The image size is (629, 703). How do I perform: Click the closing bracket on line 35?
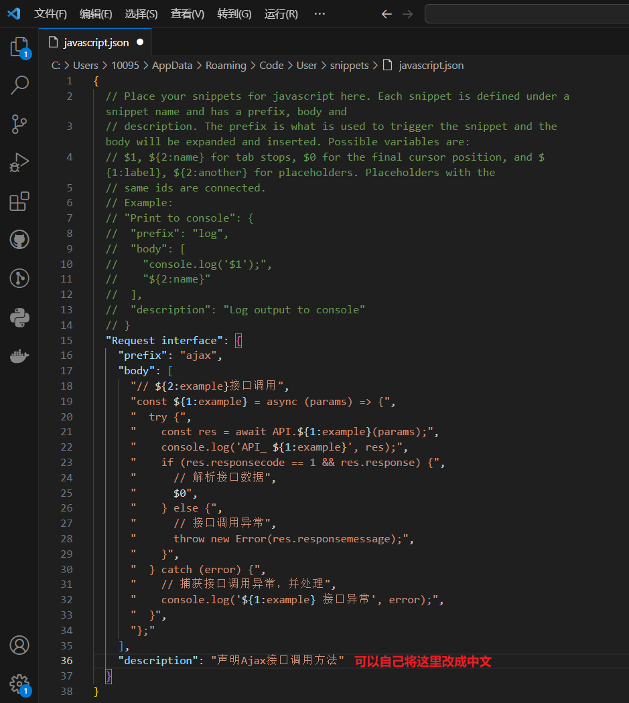tap(121, 645)
